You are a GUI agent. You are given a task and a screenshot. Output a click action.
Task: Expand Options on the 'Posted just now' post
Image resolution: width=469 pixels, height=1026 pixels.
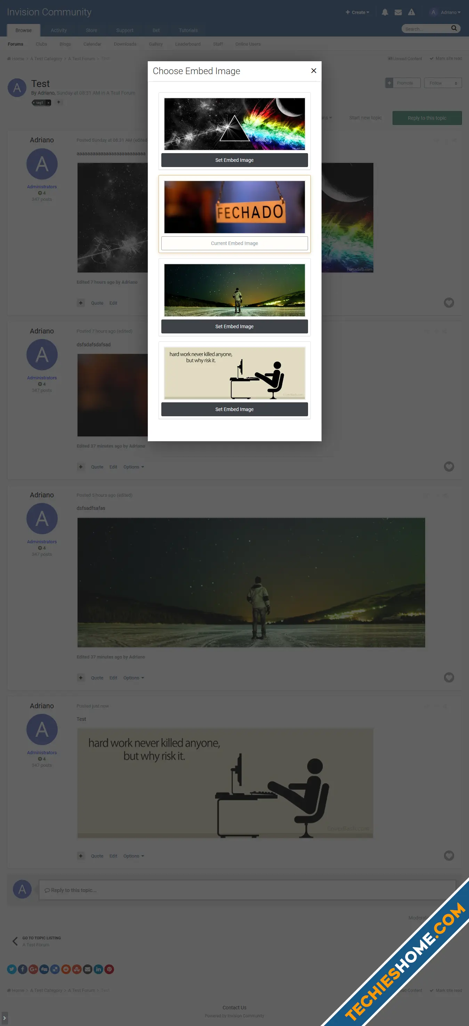pyautogui.click(x=134, y=856)
